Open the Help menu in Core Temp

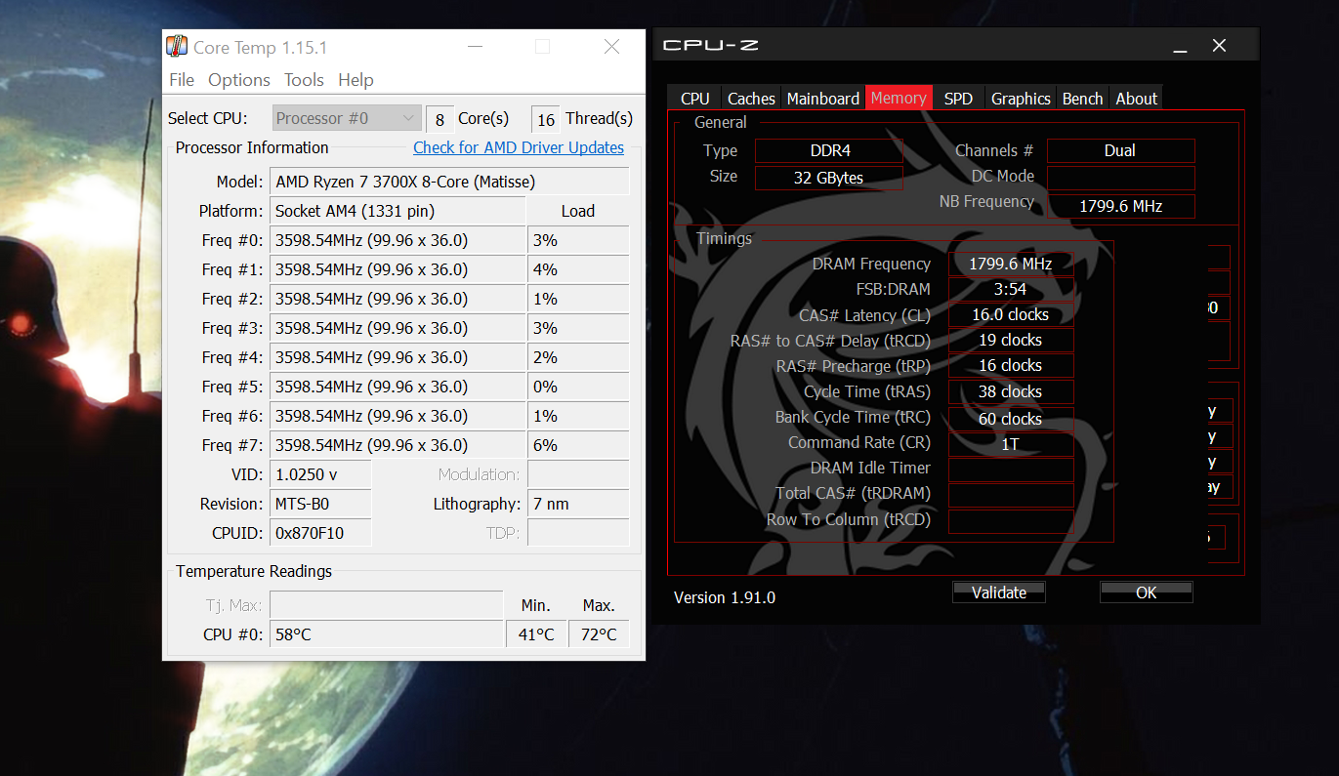356,80
